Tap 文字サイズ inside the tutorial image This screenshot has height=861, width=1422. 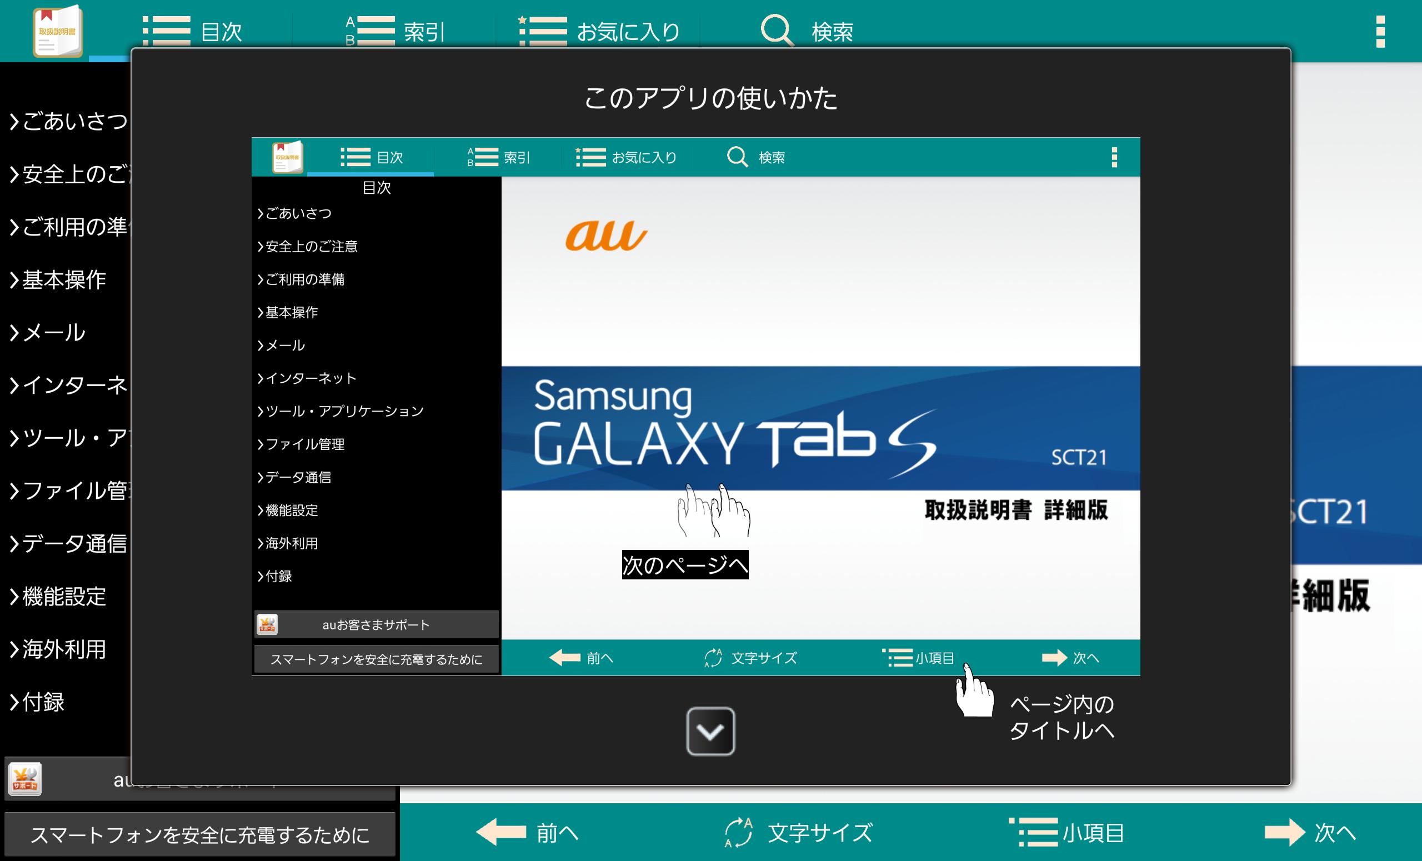point(751,658)
